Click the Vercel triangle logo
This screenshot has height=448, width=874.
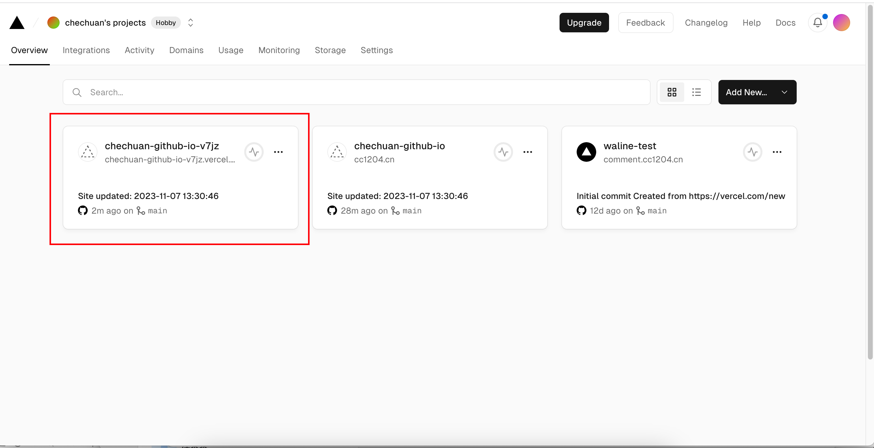17,23
